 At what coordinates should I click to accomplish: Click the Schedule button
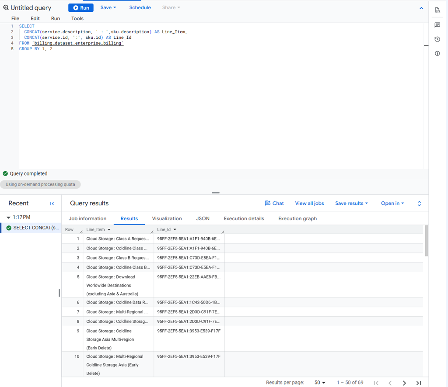pos(140,8)
